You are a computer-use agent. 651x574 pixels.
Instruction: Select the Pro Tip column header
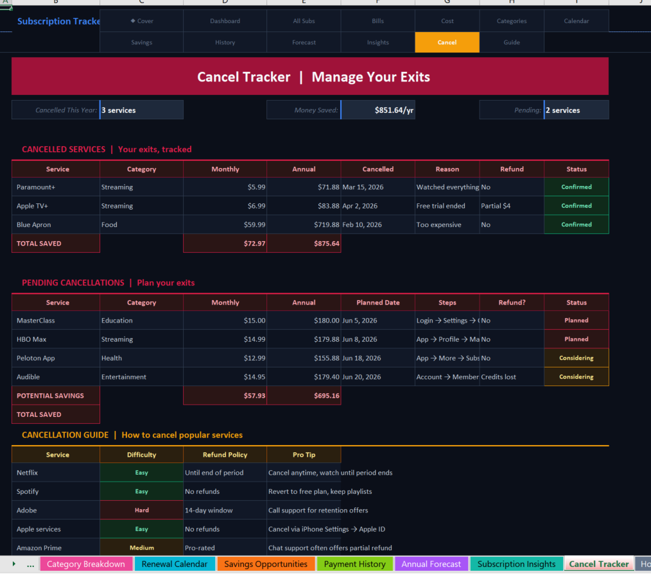[x=304, y=455]
